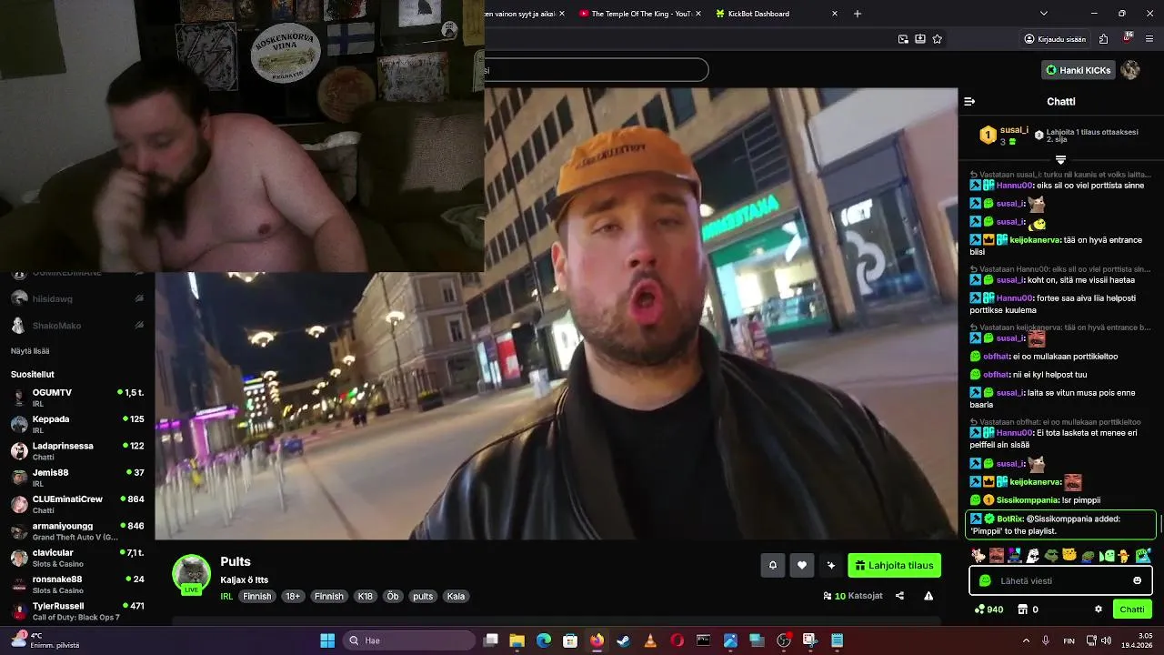Viewport: 1164px width, 655px height.
Task: Focus the Lähetä viesti chat input
Action: (1060, 580)
